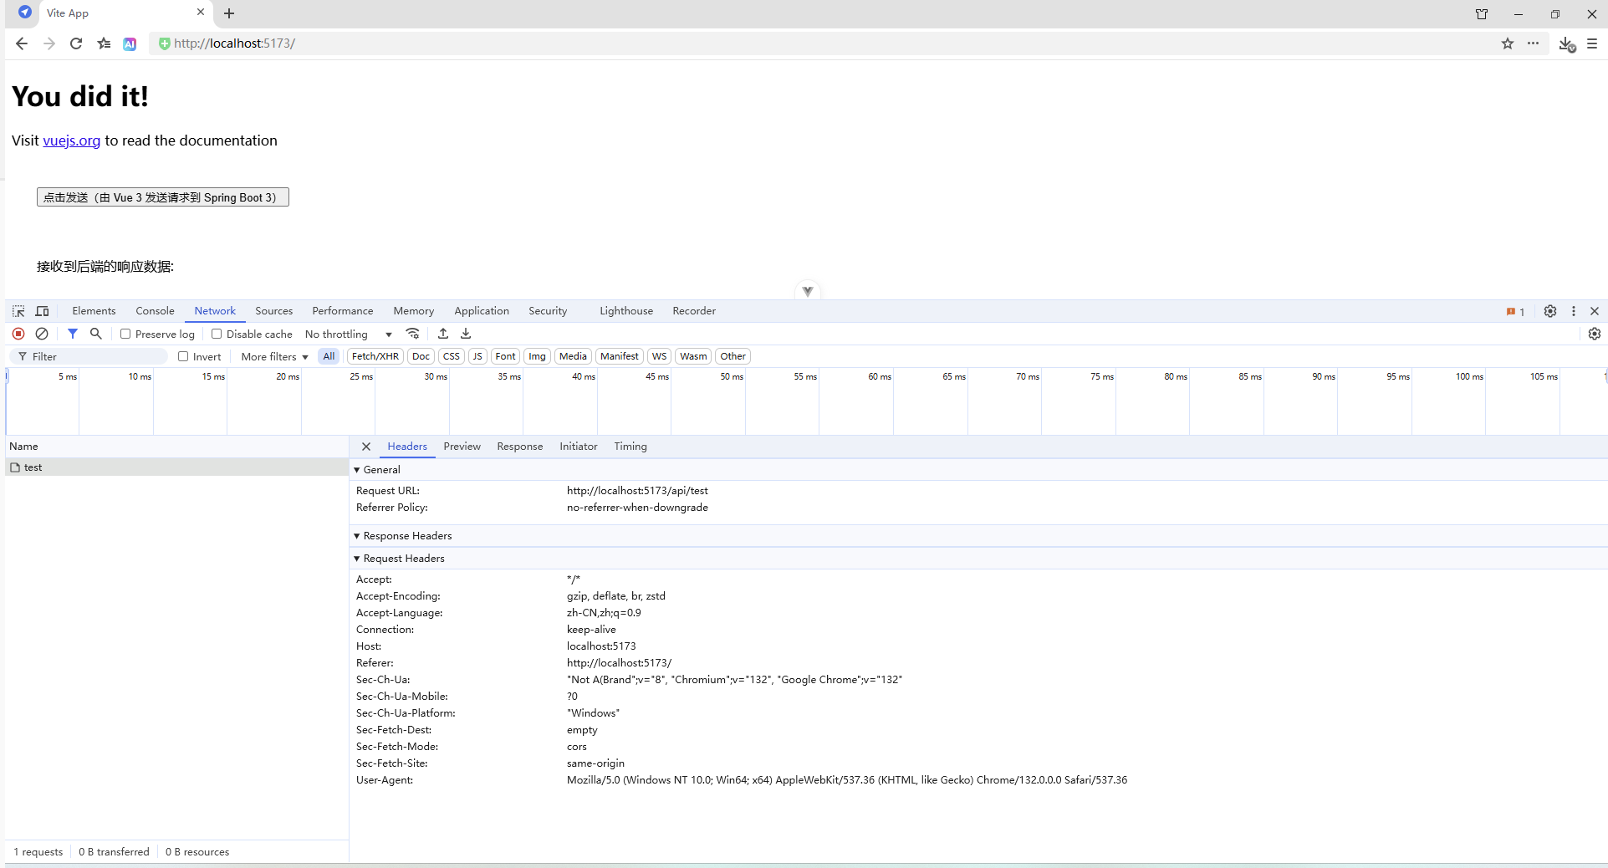Check the Invert filter checkbox
Screen dimensions: 1608x868
[183, 356]
